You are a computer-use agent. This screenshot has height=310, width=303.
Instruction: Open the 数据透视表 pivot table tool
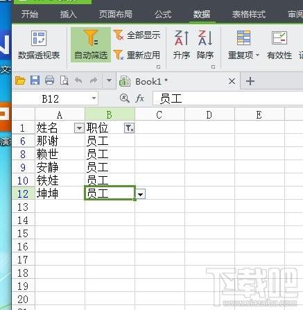(39, 46)
